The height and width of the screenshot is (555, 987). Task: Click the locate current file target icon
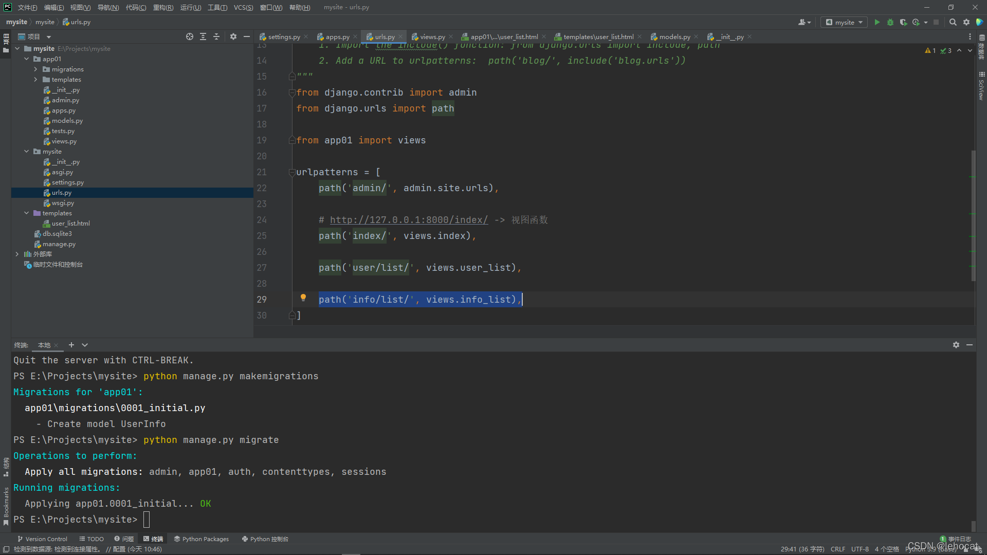pos(190,36)
